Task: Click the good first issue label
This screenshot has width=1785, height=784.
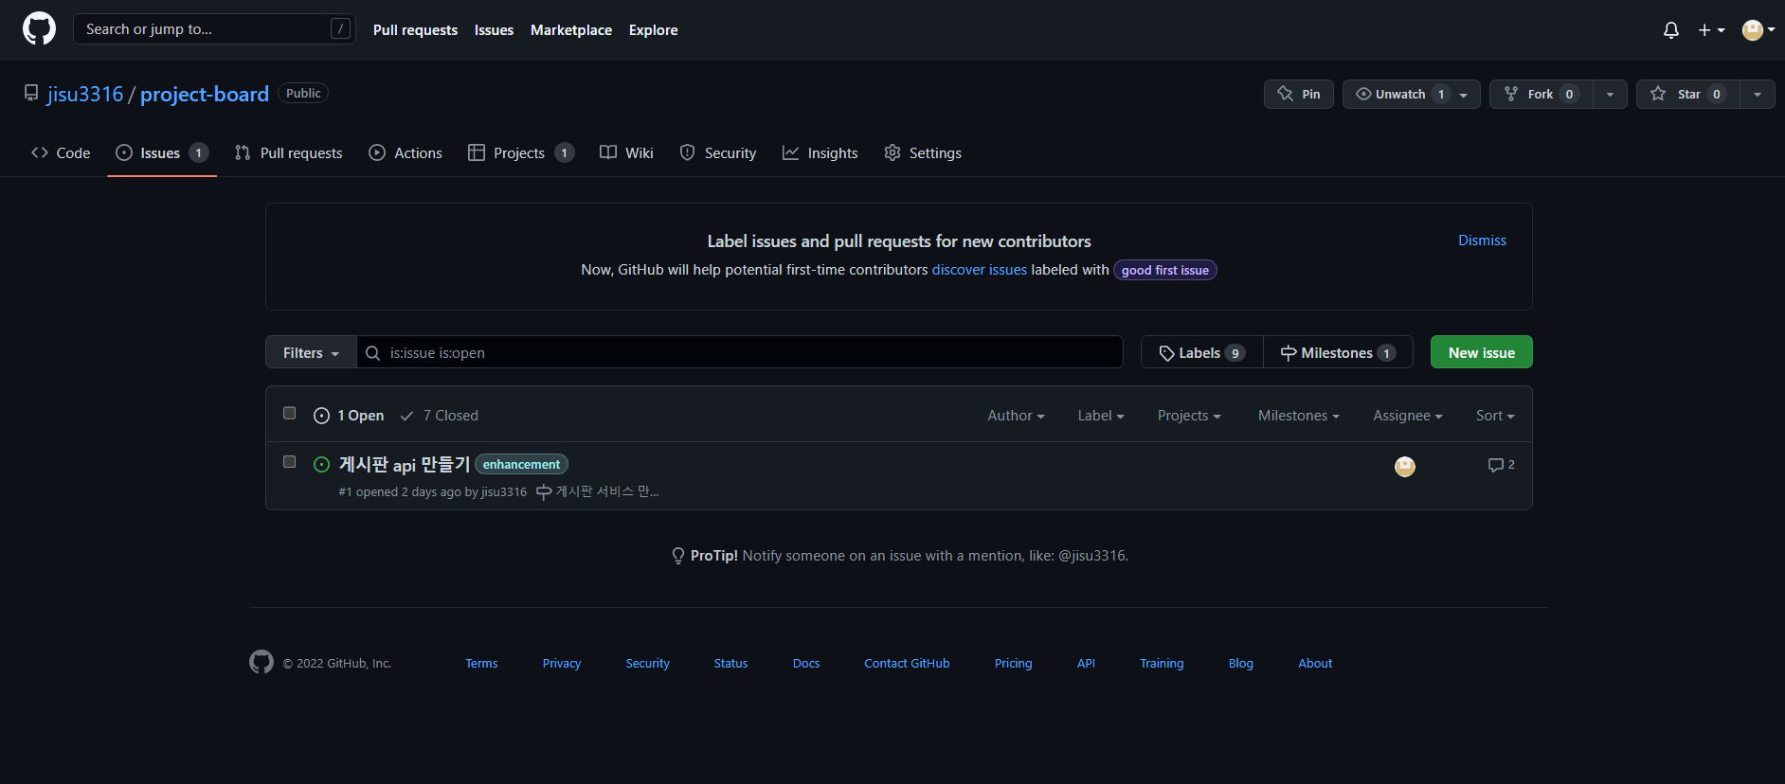Action: click(1165, 270)
